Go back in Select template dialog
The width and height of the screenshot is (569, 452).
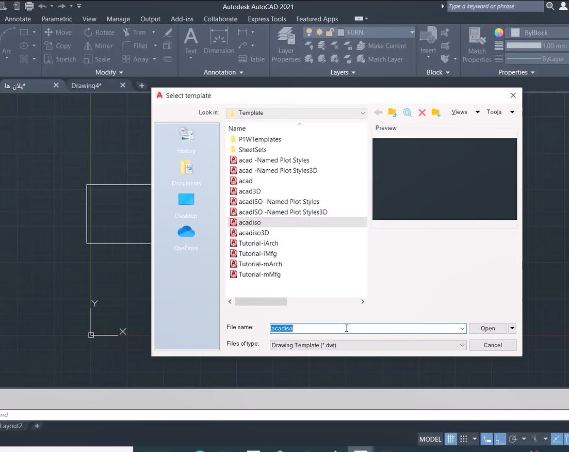tap(378, 112)
